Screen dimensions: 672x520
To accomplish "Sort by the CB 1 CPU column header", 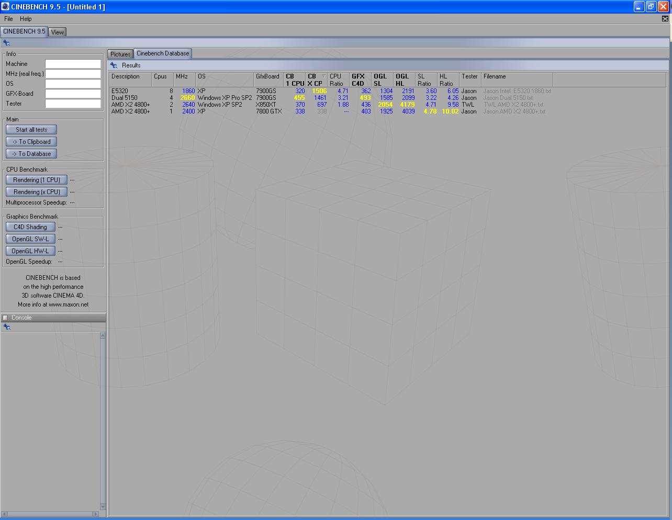I will pos(295,80).
